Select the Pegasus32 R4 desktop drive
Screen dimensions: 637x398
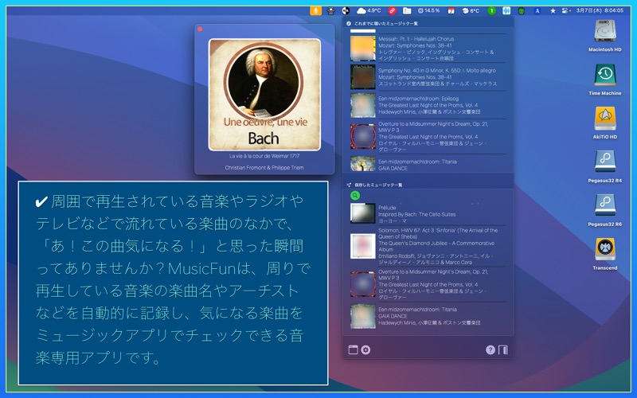pos(605,167)
